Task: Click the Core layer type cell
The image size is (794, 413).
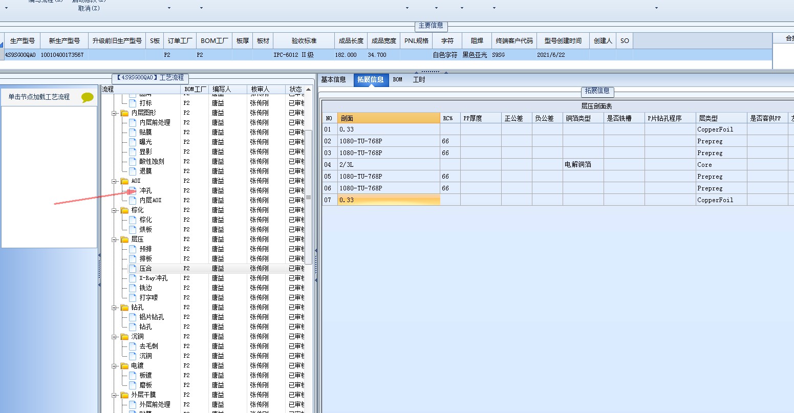Action: pyautogui.click(x=722, y=165)
